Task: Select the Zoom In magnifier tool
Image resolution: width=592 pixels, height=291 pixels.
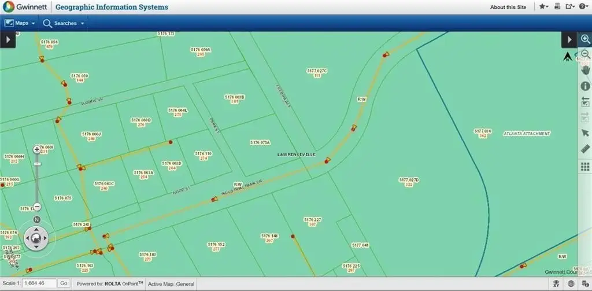Action: coord(585,39)
